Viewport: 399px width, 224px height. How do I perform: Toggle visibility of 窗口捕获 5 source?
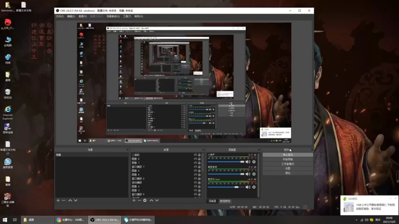tap(195, 194)
